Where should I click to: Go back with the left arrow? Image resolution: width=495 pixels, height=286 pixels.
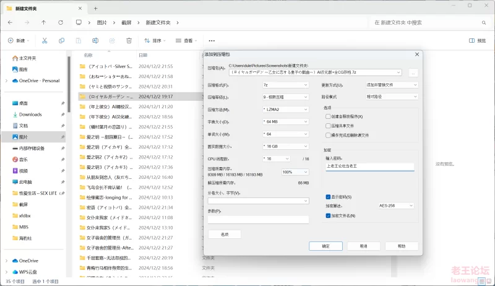click(10, 22)
